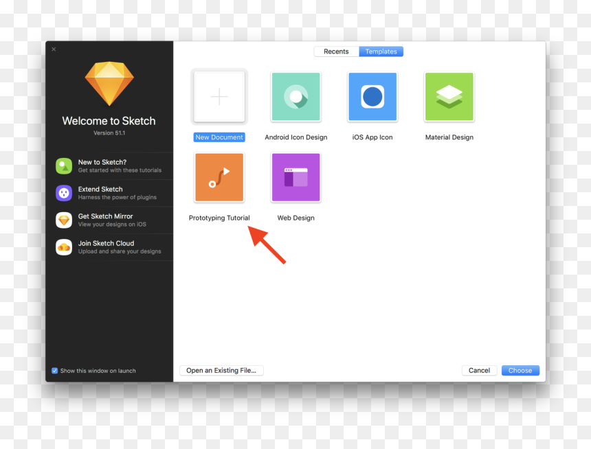Click the Join Sketch Cloud icon
591x449 pixels.
click(x=64, y=247)
